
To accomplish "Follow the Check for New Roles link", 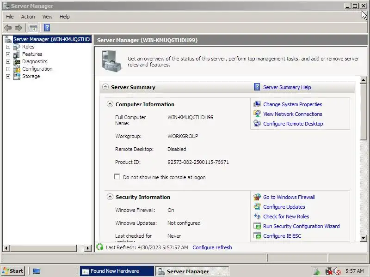I will [286, 217].
